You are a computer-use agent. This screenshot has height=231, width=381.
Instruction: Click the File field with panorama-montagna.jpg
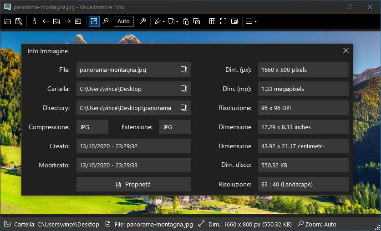click(x=134, y=70)
